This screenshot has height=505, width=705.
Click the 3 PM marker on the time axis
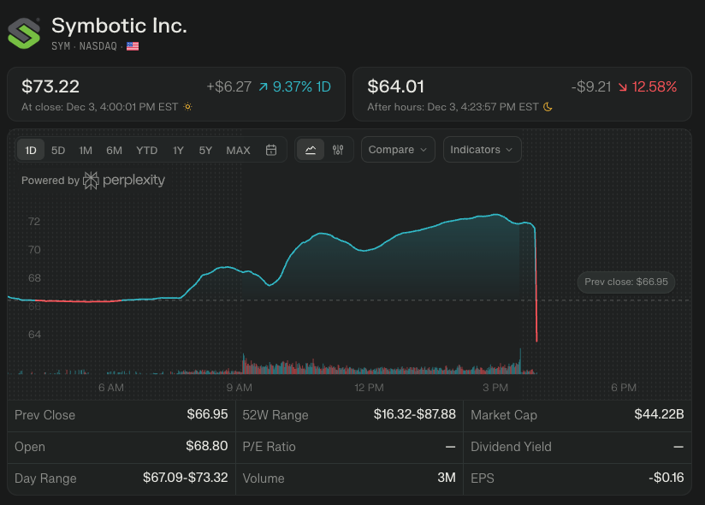495,388
